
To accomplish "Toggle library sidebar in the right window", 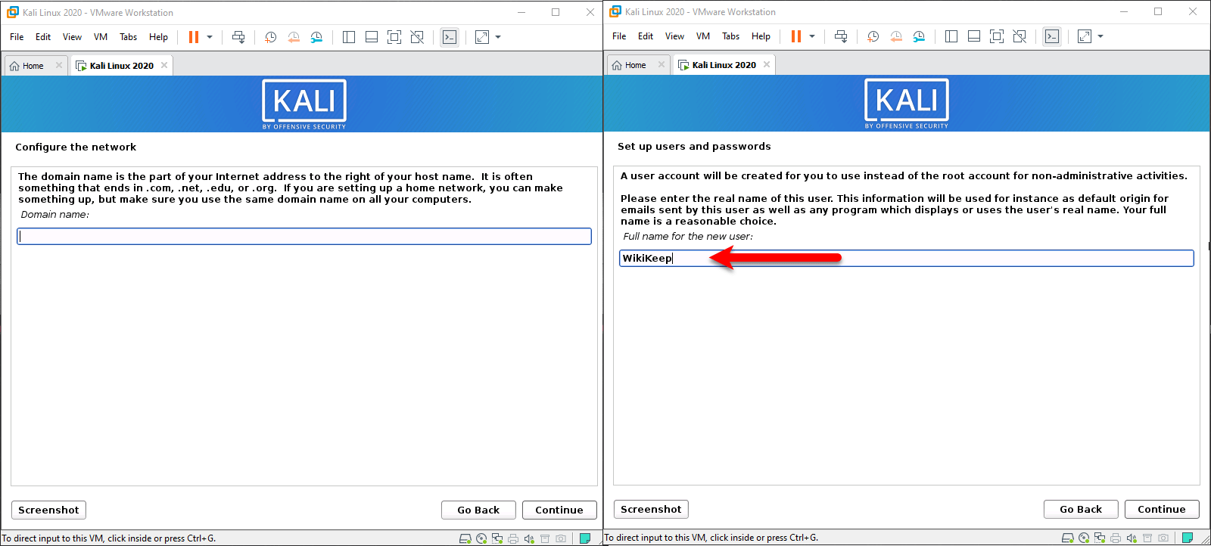I will tap(951, 36).
